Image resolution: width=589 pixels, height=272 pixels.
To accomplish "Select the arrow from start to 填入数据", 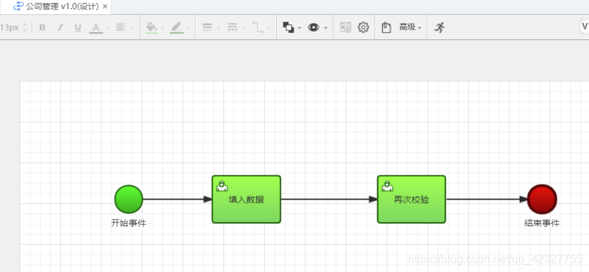I will pos(177,199).
